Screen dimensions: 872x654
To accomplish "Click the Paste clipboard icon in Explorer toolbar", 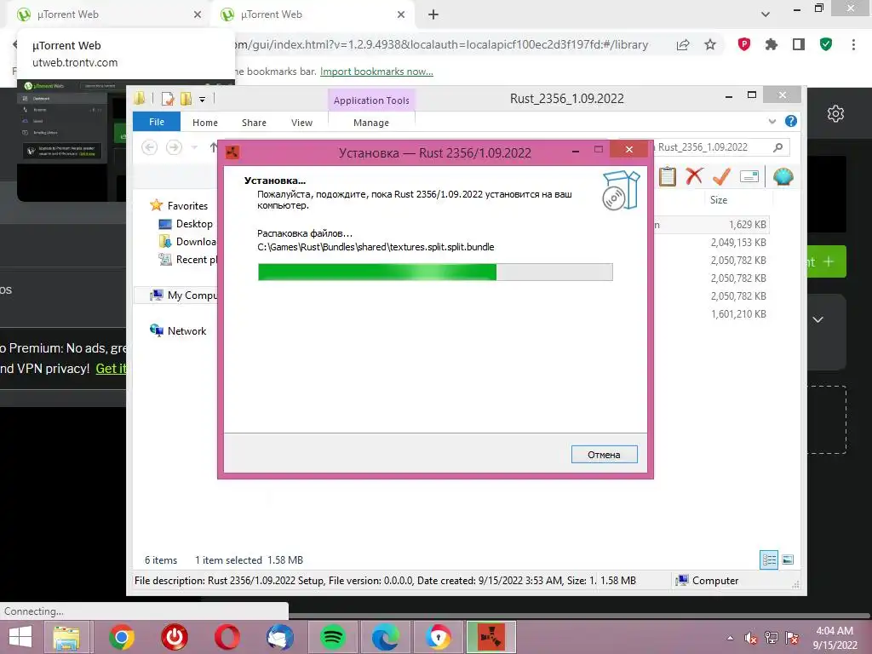I will 668,177.
